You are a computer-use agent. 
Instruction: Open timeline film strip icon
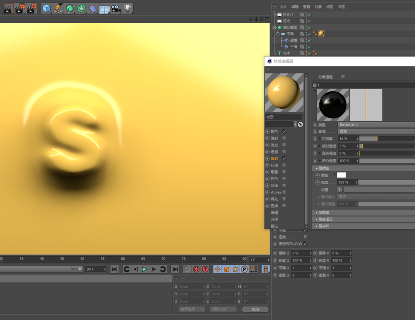pos(266,269)
